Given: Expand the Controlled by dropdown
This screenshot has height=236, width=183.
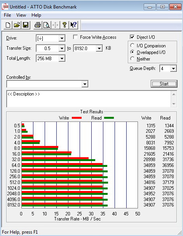Looking at the screenshot, I should [85, 84].
